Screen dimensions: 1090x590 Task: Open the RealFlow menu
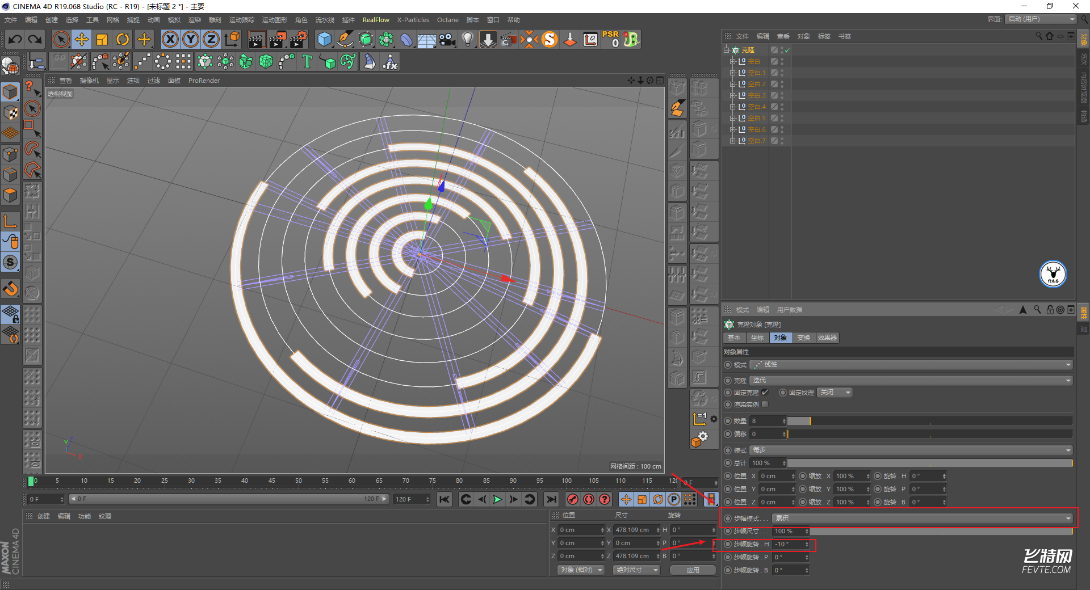376,20
